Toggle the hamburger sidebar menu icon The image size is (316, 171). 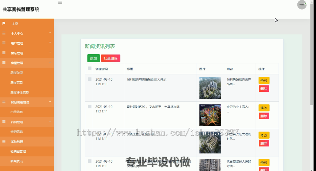pyautogui.click(x=60, y=2)
